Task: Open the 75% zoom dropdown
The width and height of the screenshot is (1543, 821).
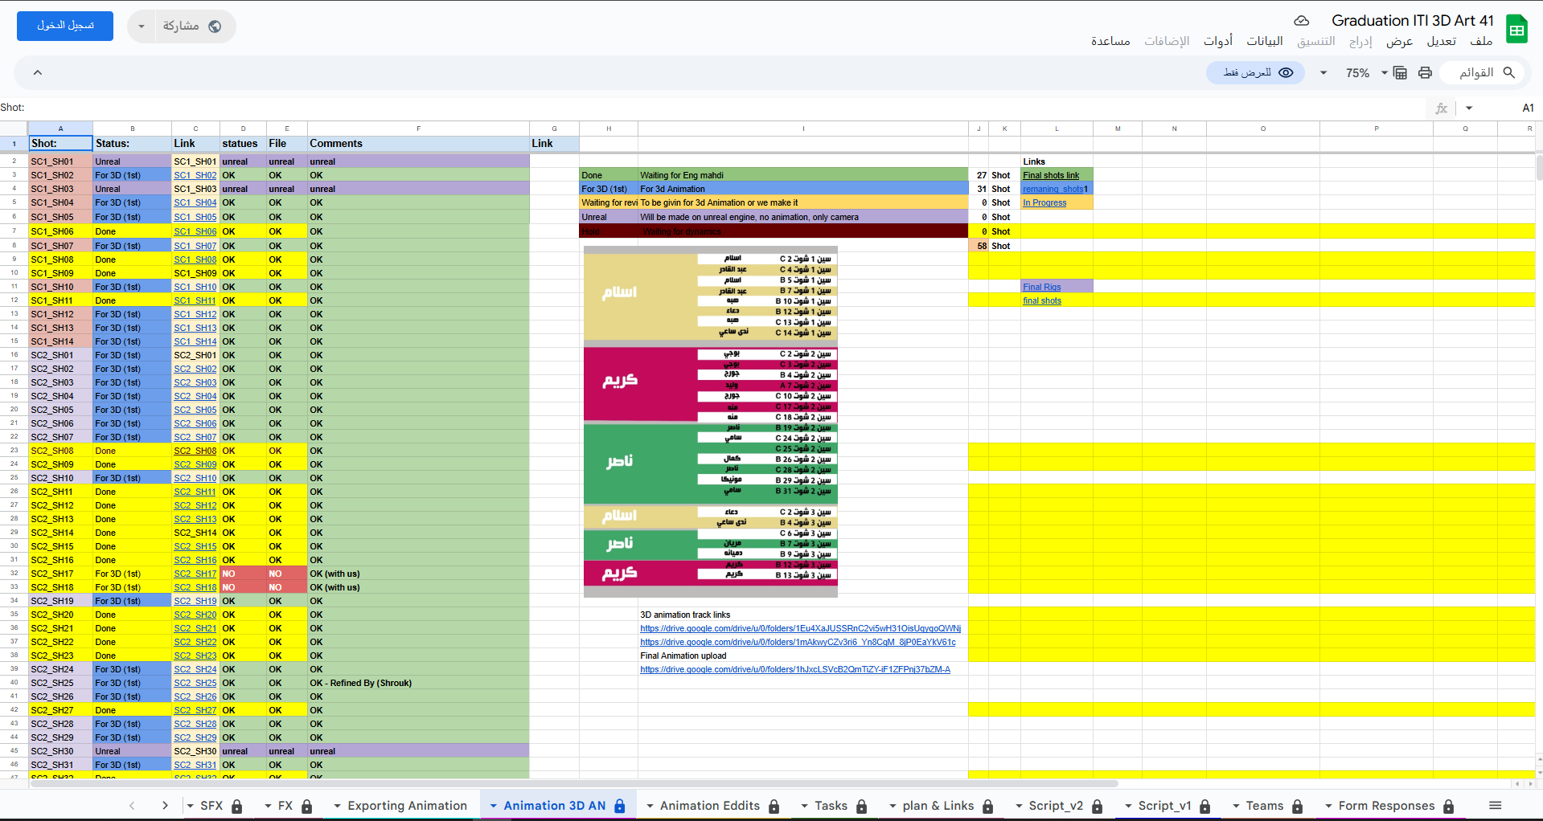Action: pyautogui.click(x=1366, y=73)
